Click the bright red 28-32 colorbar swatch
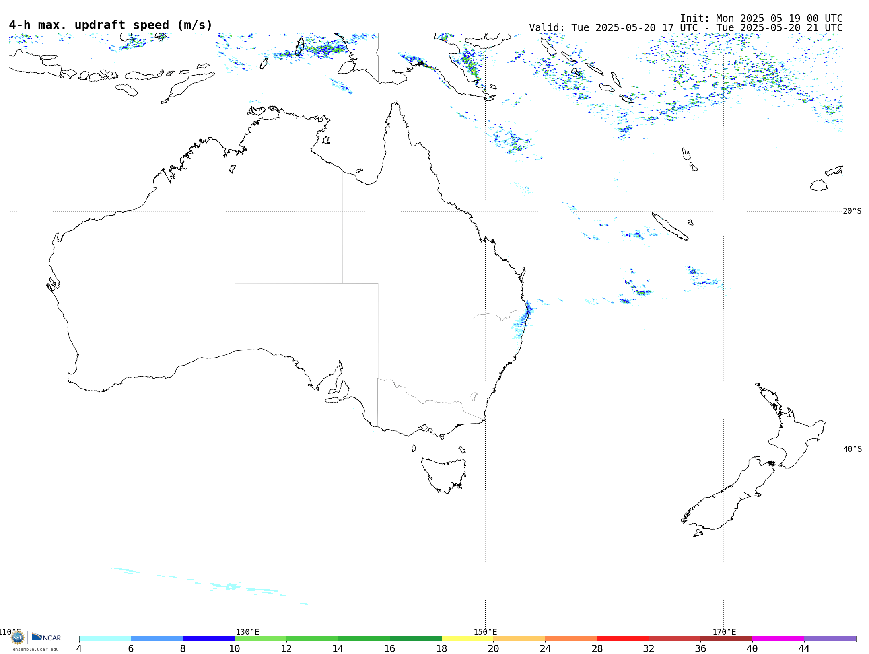Image resolution: width=869 pixels, height=654 pixels. point(623,639)
